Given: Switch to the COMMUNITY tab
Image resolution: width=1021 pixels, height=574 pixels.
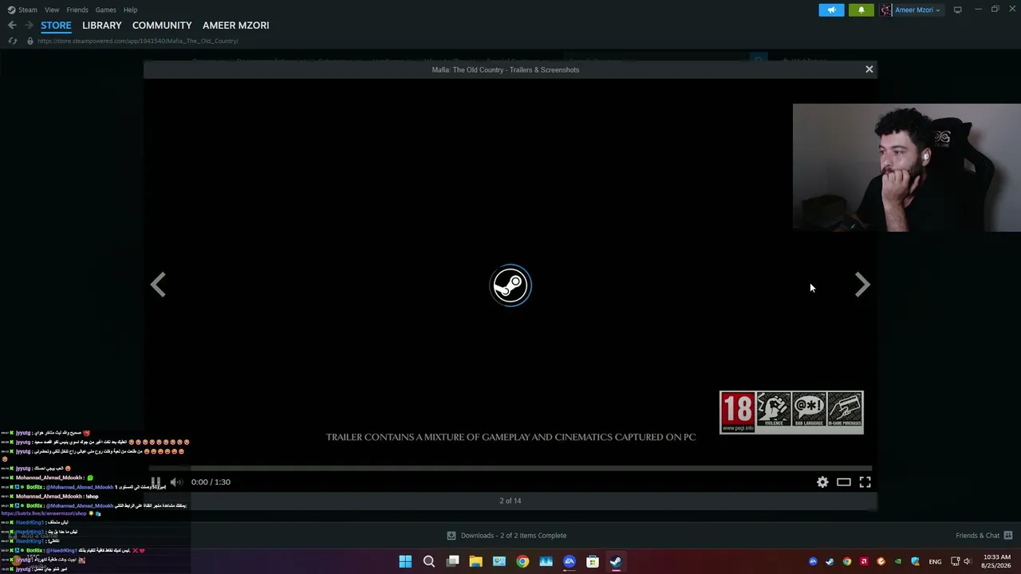Looking at the screenshot, I should 162,26.
